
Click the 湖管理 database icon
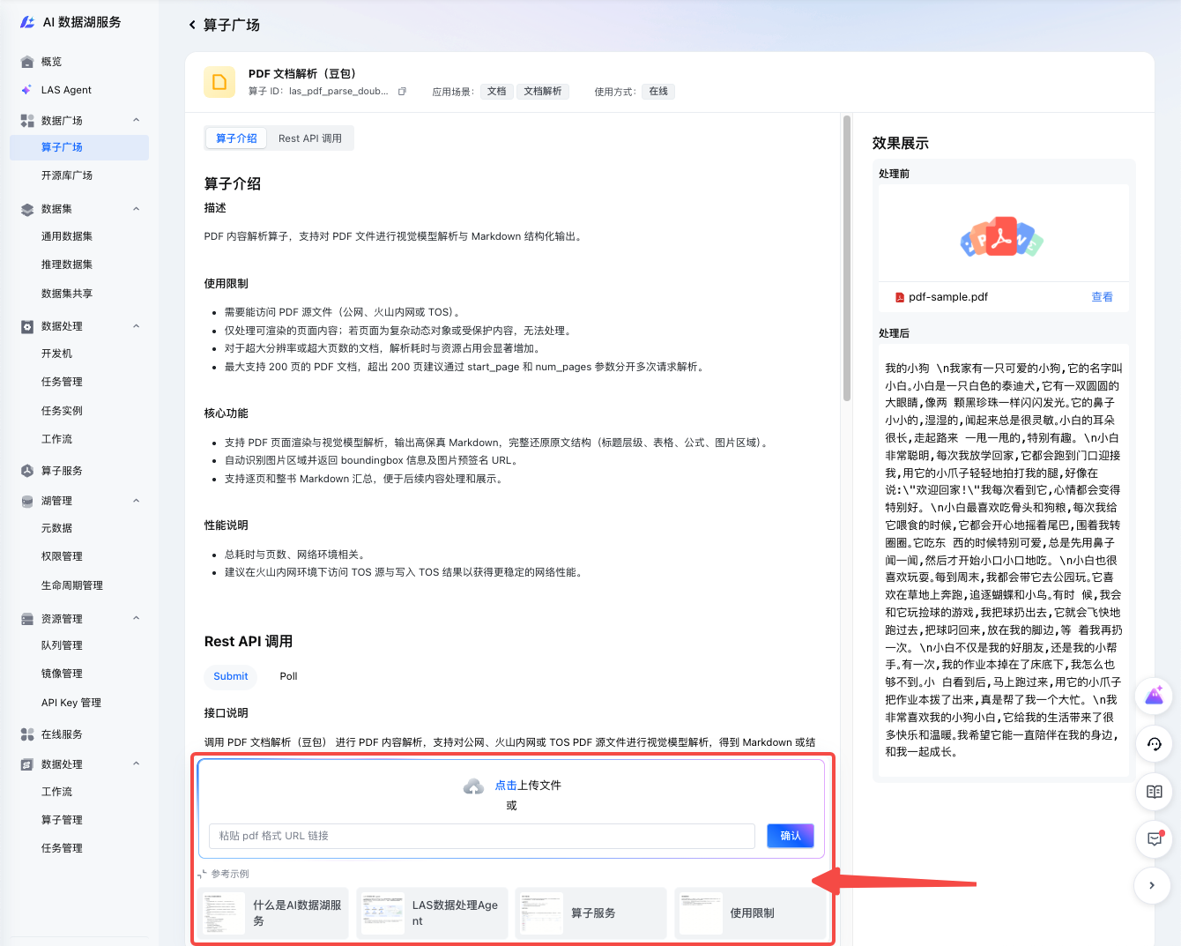pos(27,501)
